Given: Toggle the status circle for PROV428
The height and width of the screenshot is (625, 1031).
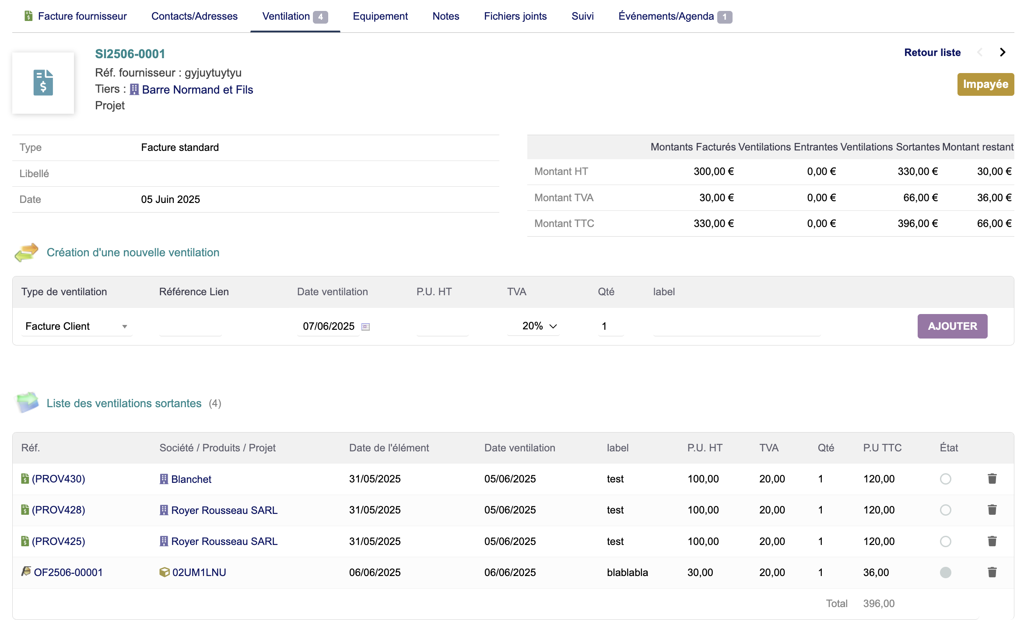Looking at the screenshot, I should (945, 510).
